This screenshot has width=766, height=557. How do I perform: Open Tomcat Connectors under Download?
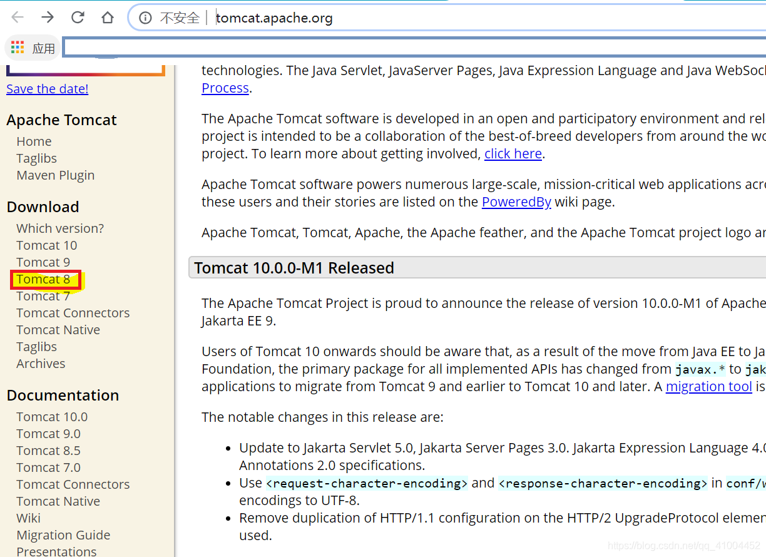click(x=73, y=313)
